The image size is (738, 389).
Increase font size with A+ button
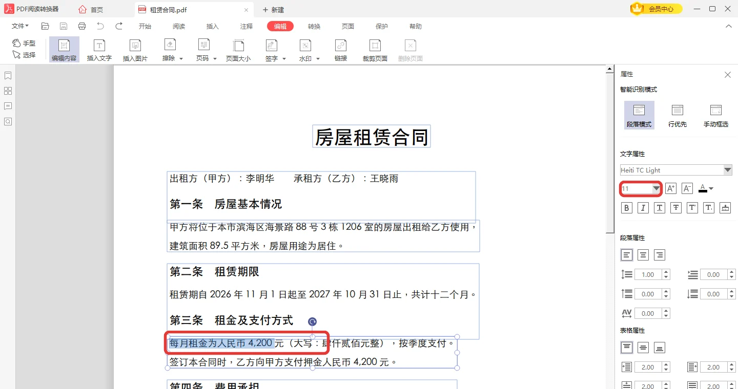(x=670, y=188)
